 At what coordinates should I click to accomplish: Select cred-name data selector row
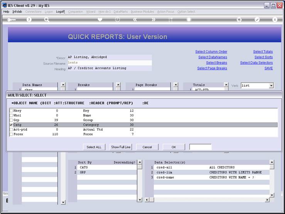pyautogui.click(x=212, y=177)
